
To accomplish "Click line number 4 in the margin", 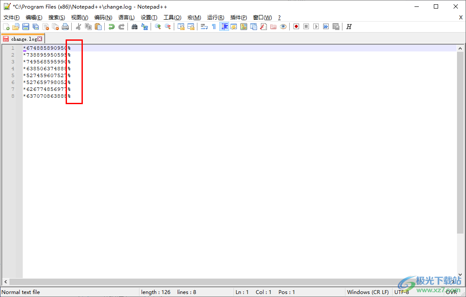I will 13,69.
